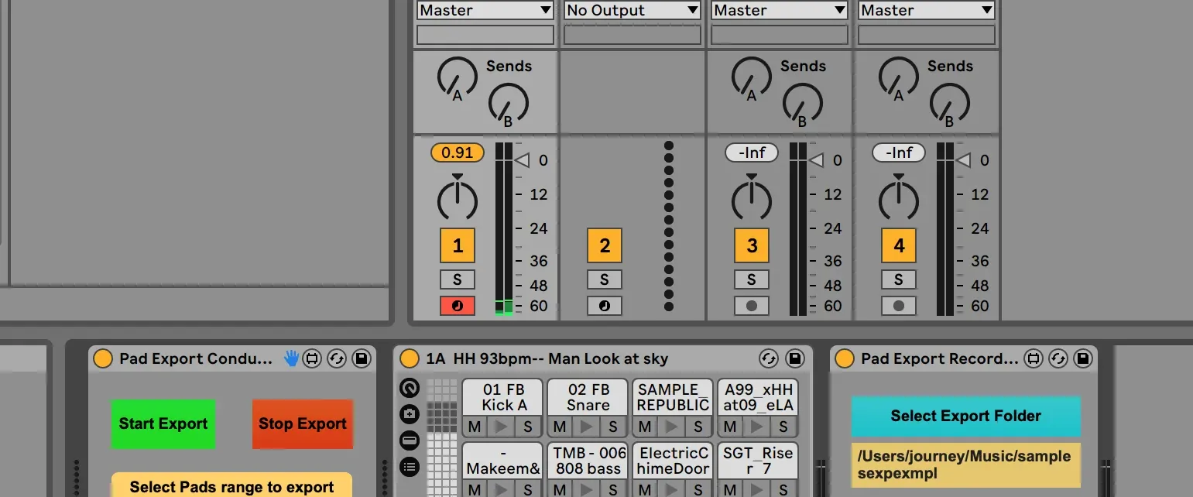Select the TMB - 006 808 bass pad
Image resolution: width=1193 pixels, height=497 pixels.
point(588,460)
